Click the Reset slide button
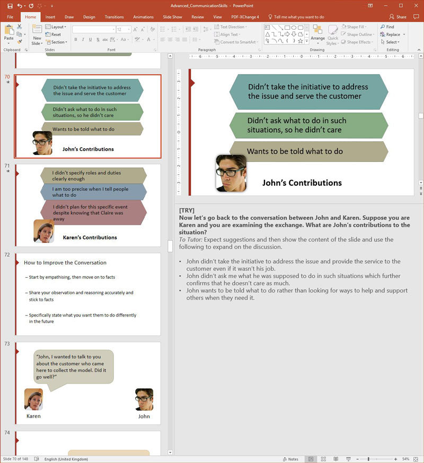 pyautogui.click(x=53, y=34)
